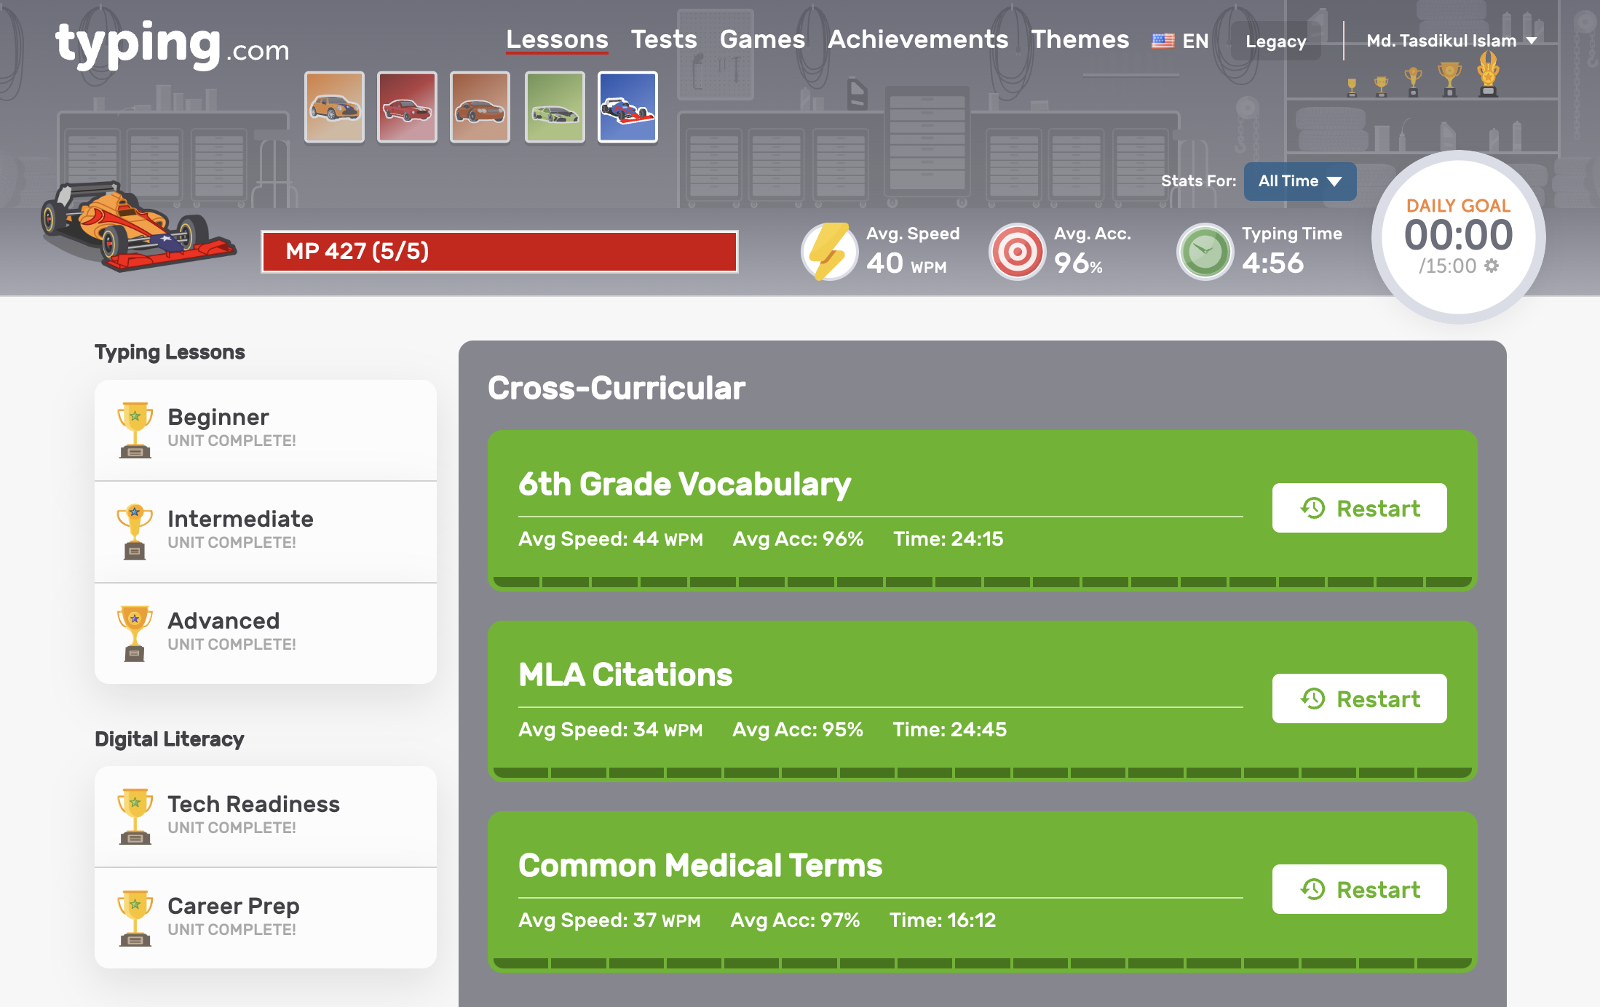1600x1007 pixels.
Task: Click the green clock Typing Time icon
Action: (1205, 252)
